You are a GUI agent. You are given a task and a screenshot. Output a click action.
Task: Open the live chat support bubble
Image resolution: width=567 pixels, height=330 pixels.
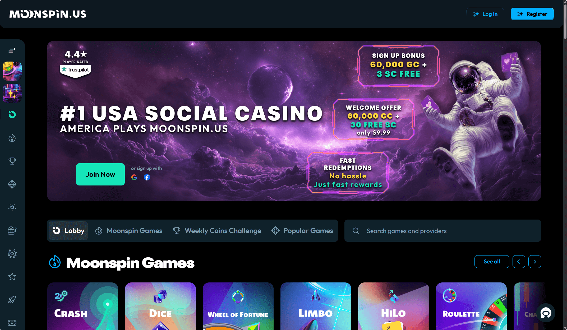pyautogui.click(x=546, y=313)
